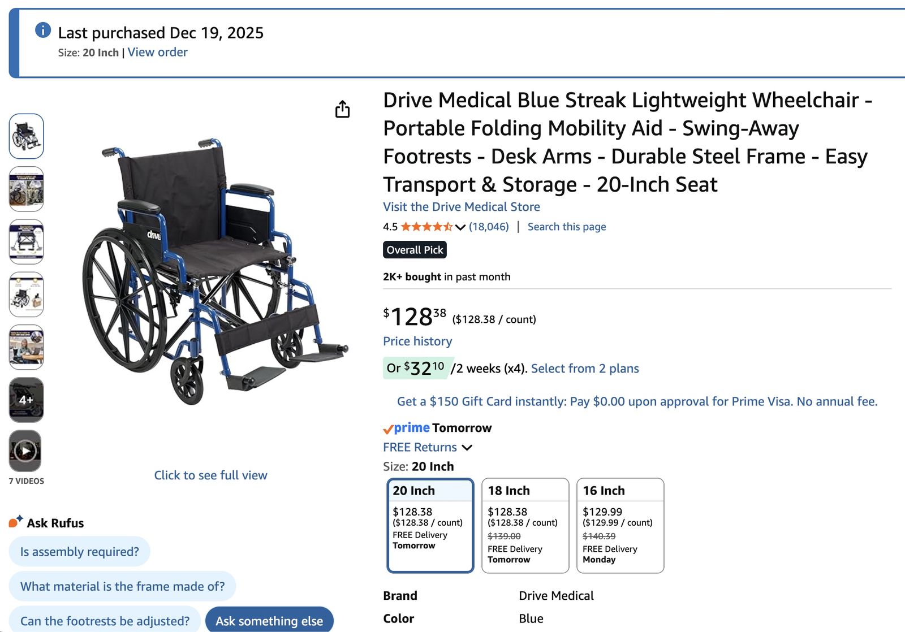Ask Rufus 'Is assembly required?'
The width and height of the screenshot is (905, 632).
tap(79, 552)
